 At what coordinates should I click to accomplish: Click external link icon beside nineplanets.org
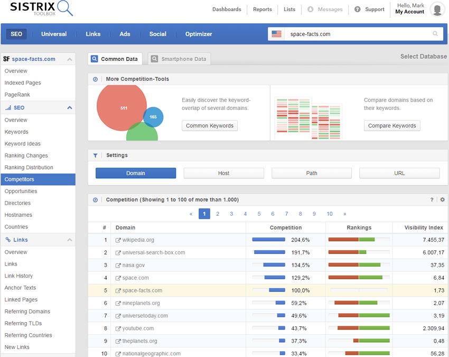(x=118, y=303)
